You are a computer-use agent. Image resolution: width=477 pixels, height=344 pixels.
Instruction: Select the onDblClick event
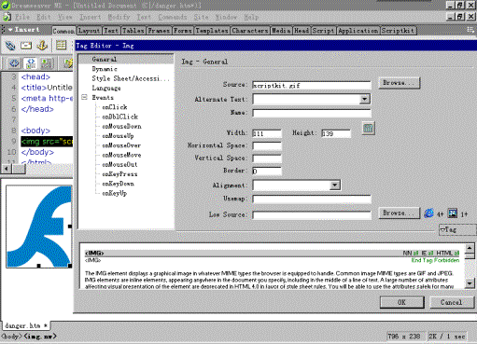[x=120, y=117]
